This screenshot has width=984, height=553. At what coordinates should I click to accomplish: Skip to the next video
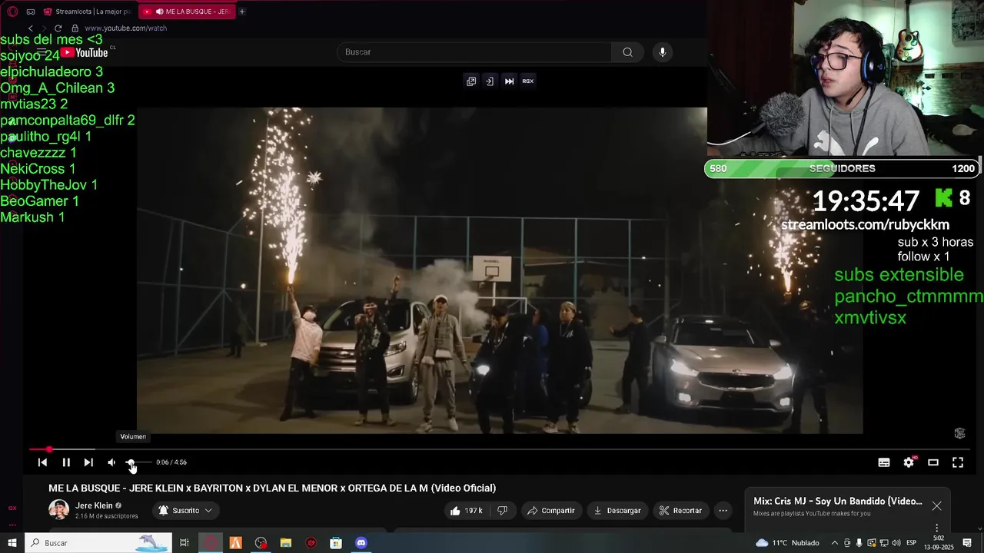point(88,462)
